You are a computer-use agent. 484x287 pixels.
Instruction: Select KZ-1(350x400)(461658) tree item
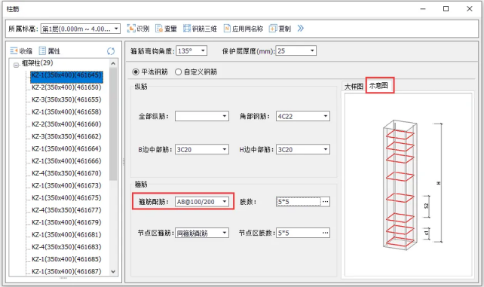[x=66, y=111]
